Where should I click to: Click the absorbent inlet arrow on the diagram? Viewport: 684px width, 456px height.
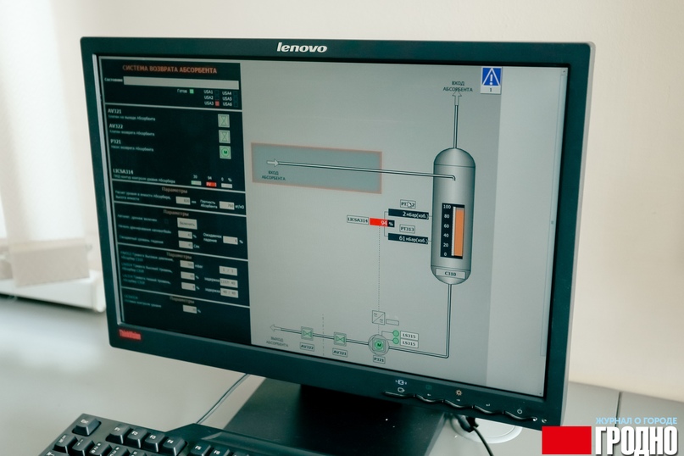273,163
